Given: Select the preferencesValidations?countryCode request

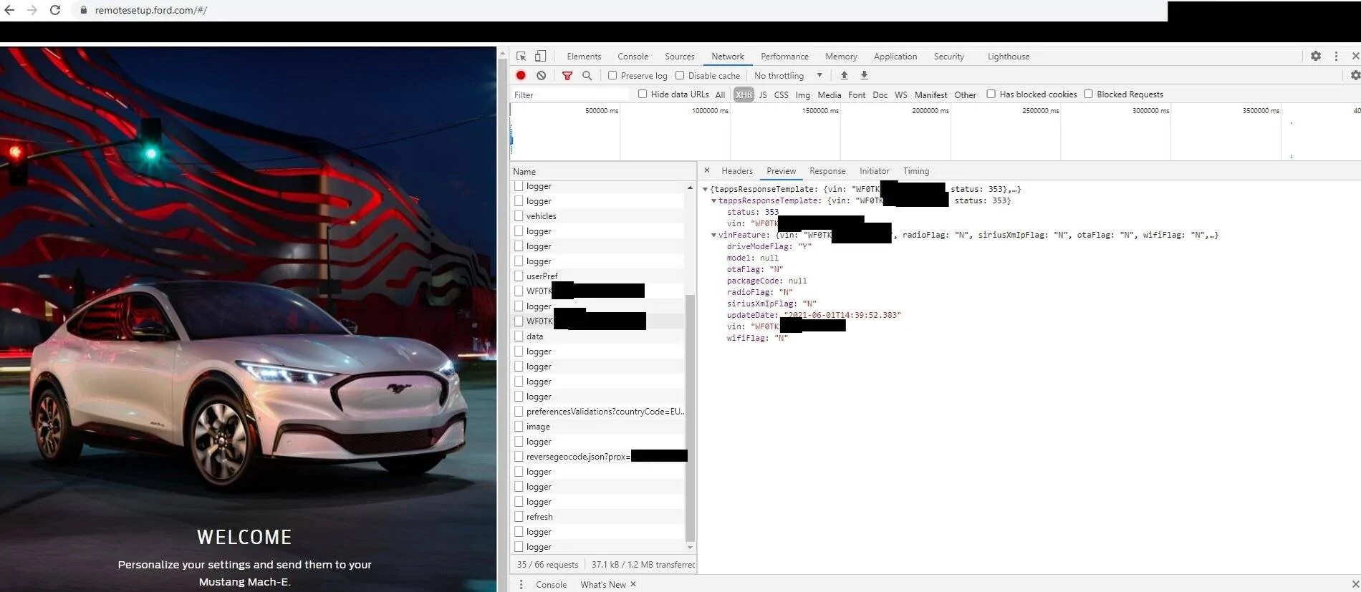Looking at the screenshot, I should point(597,411).
